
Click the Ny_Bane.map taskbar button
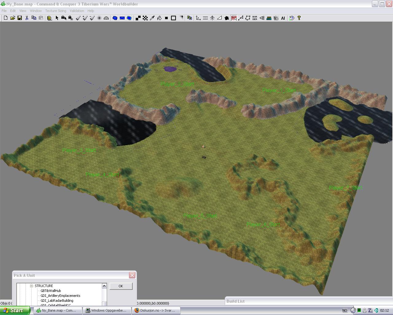[58, 310]
